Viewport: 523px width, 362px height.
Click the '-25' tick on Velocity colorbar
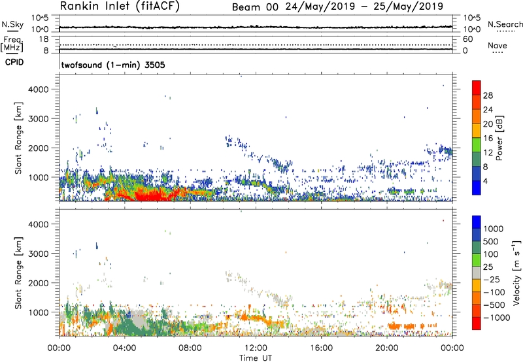492,279
